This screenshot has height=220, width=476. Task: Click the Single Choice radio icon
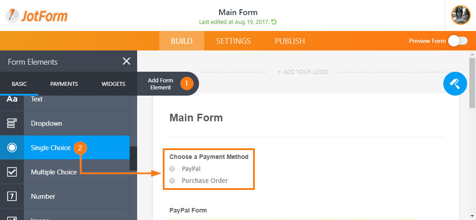tap(12, 148)
